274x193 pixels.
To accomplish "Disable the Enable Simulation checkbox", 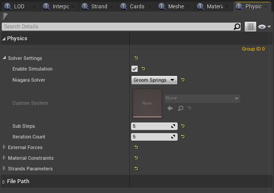I will pyautogui.click(x=135, y=69).
